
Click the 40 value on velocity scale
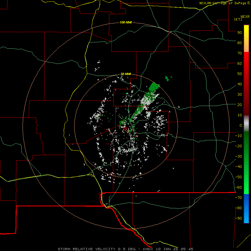(x=240, y=84)
